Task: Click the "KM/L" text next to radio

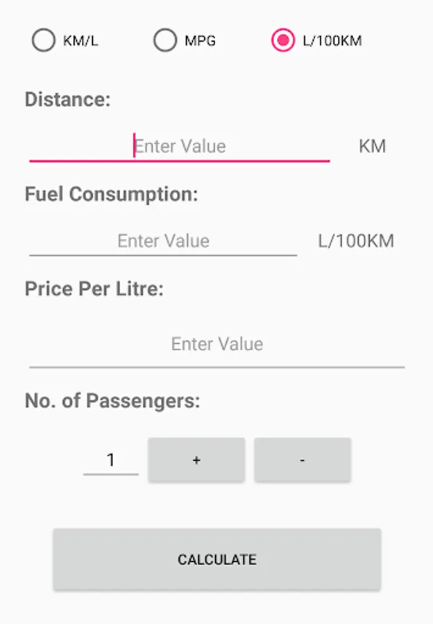Action: tap(80, 41)
